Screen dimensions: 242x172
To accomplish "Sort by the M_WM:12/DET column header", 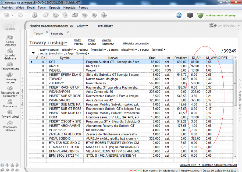I will click(218, 58).
